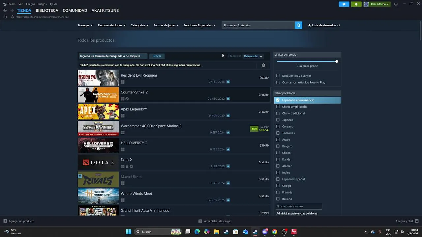This screenshot has width=422, height=237.
Task: Check Español (España) language filter
Action: click(x=278, y=179)
